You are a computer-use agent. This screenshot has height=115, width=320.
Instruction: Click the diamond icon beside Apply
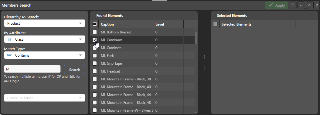coord(293,5)
